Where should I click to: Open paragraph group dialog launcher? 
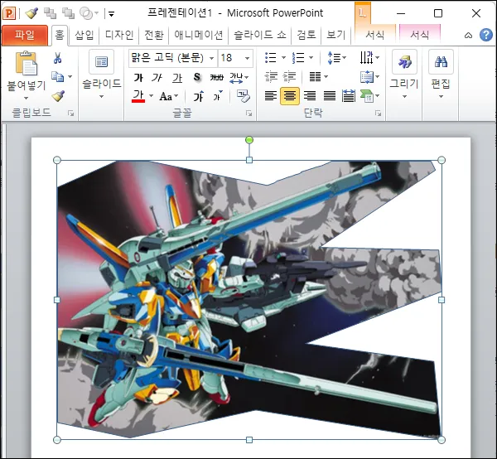pyautogui.click(x=379, y=114)
